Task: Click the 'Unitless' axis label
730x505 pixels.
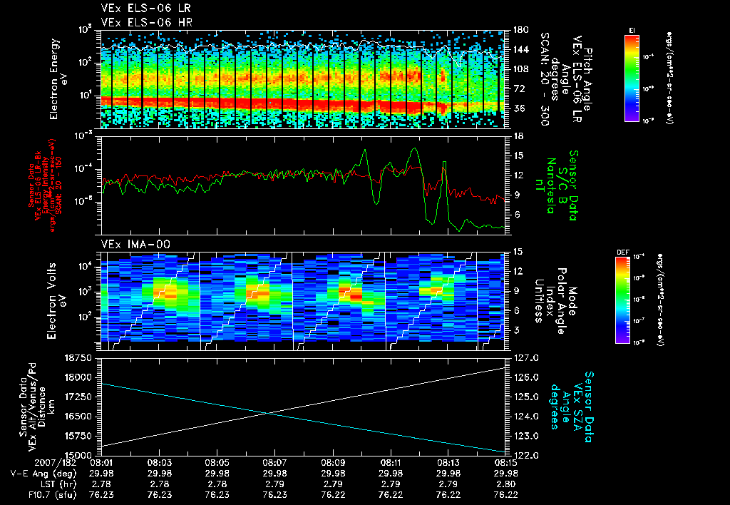Action: (x=539, y=301)
